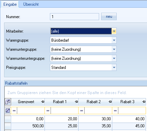This screenshot has height=131, width=147.
Task: Select Rabatt 2 cell with 30,00
Action: click(x=95, y=119)
